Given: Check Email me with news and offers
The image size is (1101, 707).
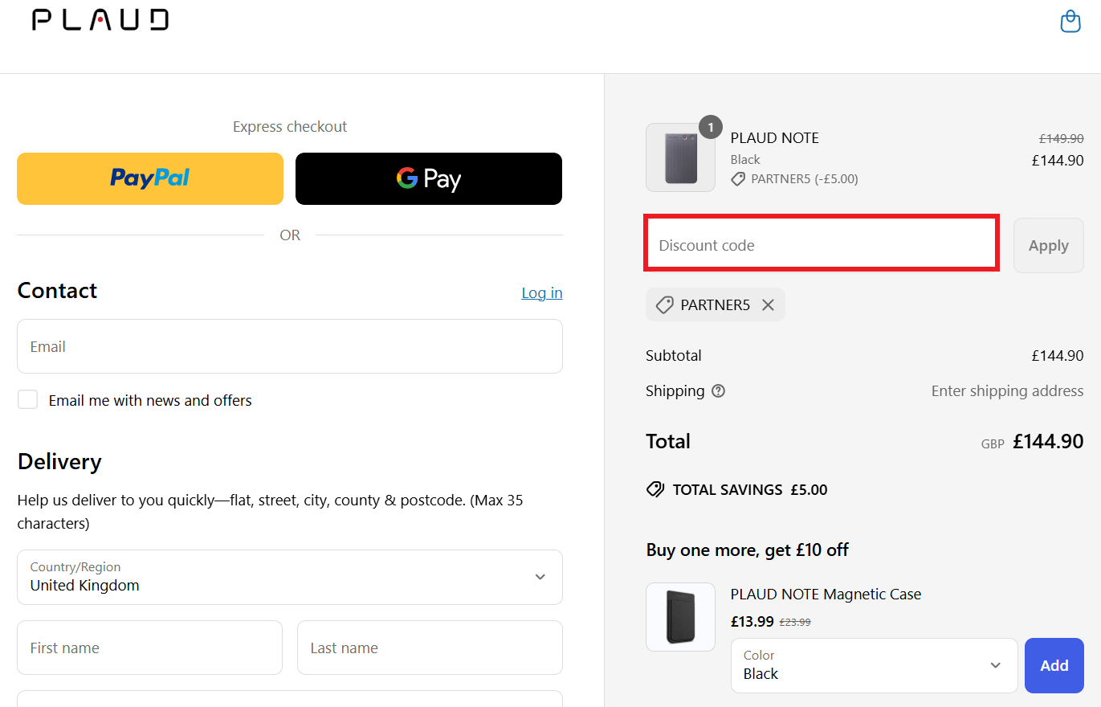Looking at the screenshot, I should point(28,399).
